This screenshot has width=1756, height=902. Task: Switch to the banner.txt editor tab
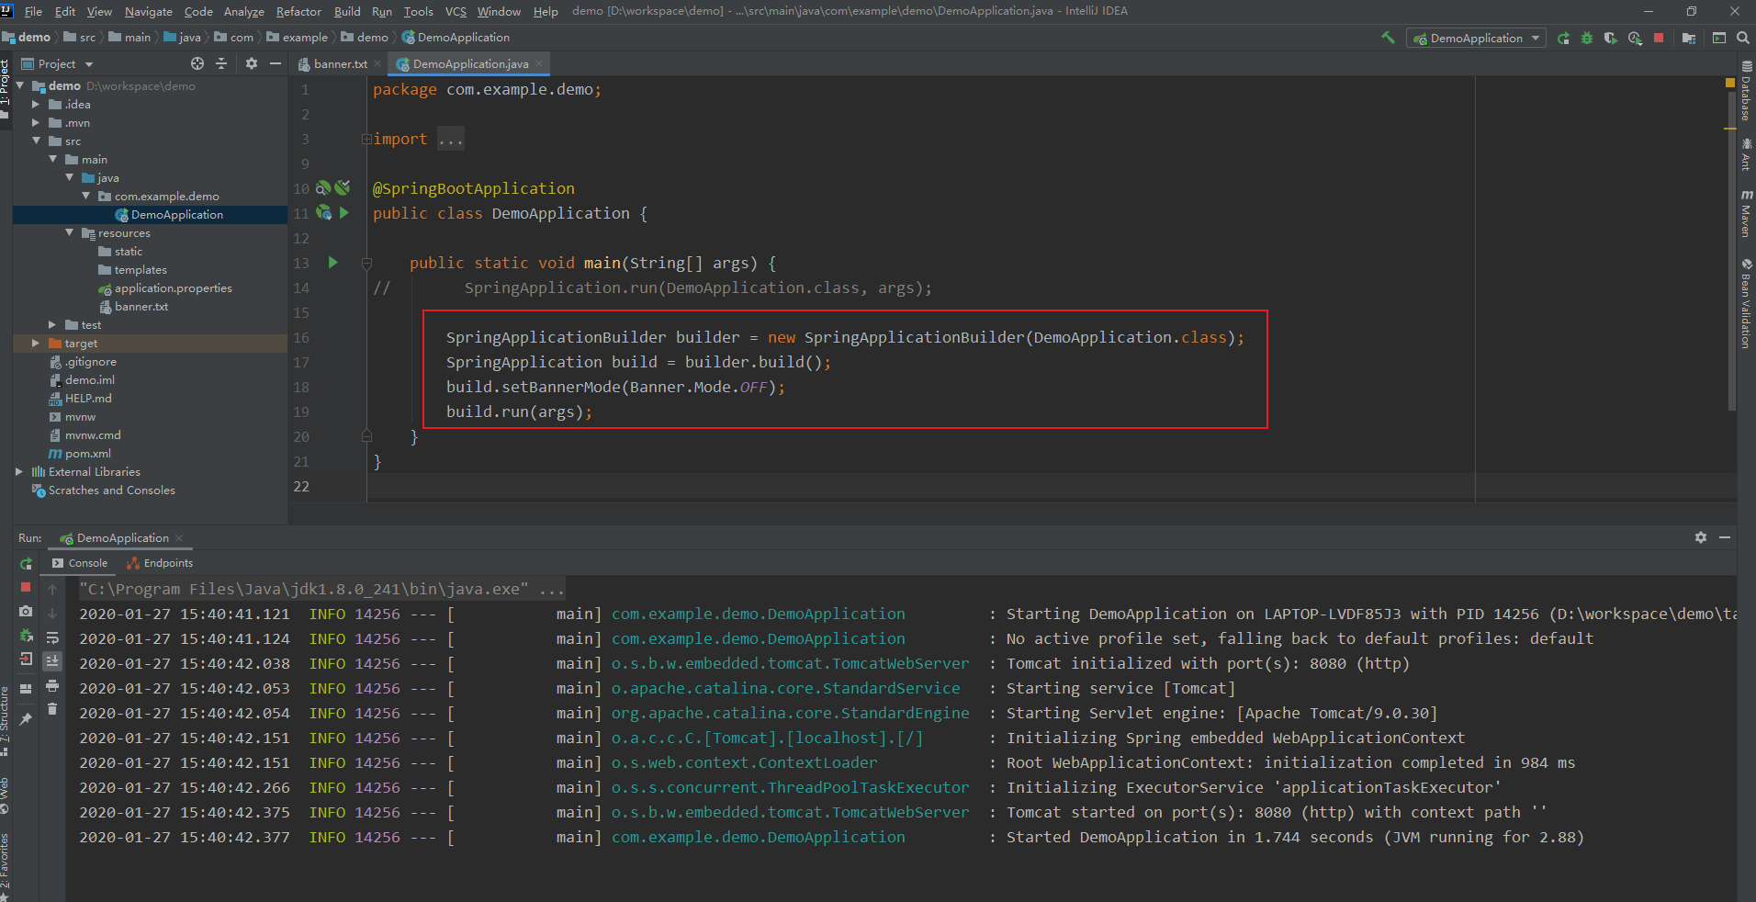[339, 63]
